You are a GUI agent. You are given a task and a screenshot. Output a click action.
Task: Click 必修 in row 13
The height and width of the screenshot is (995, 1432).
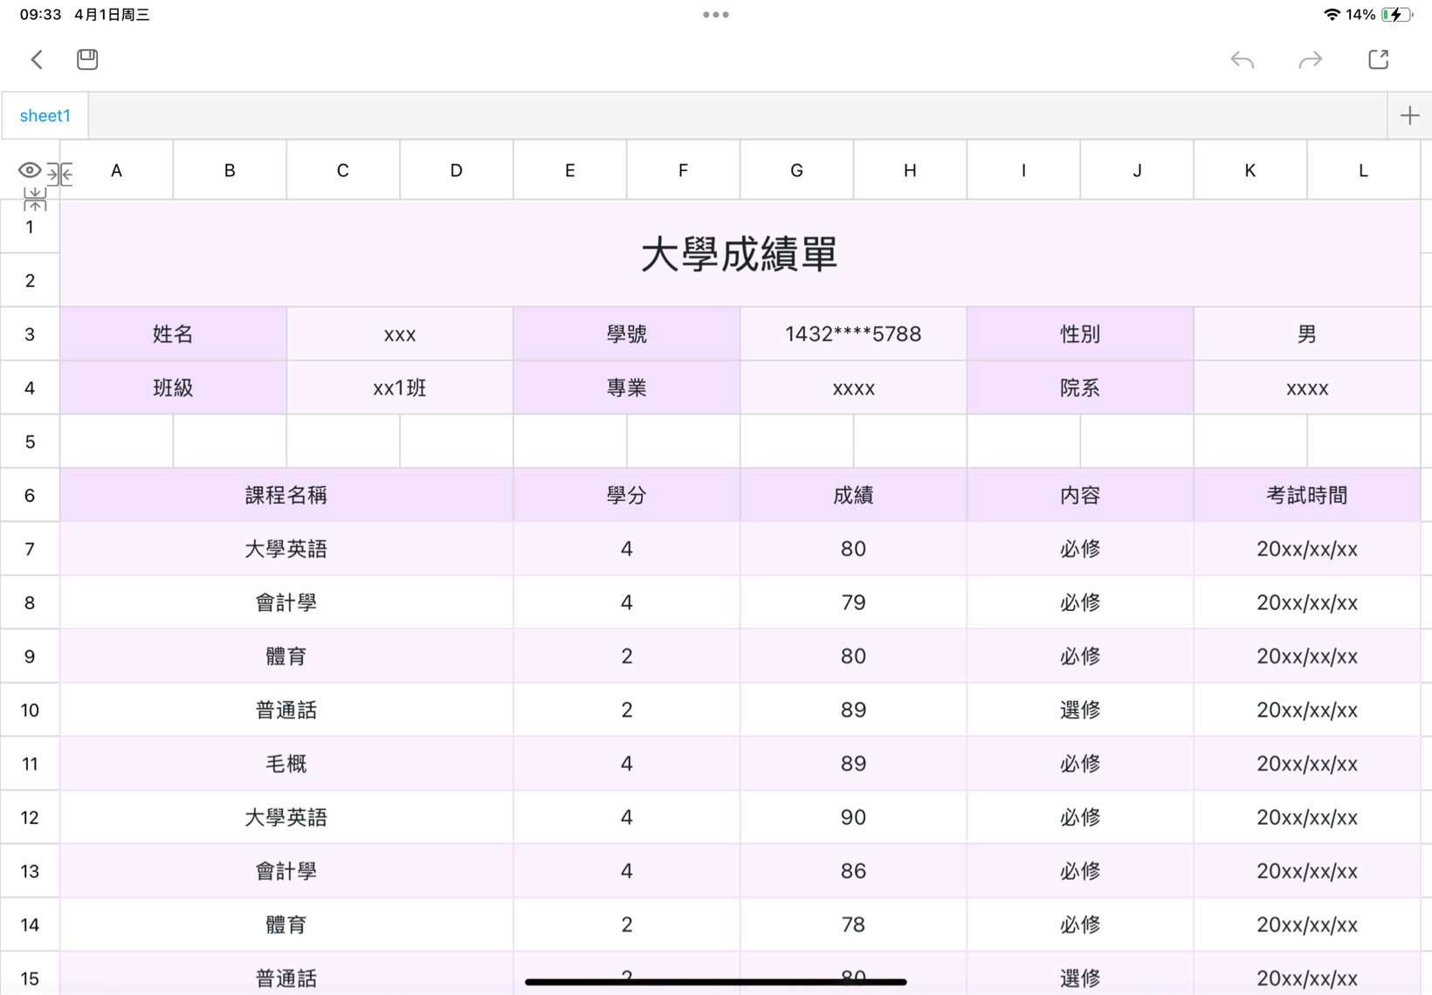point(1080,871)
